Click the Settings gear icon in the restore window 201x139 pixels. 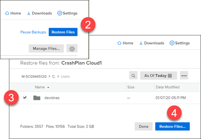(x=172, y=43)
